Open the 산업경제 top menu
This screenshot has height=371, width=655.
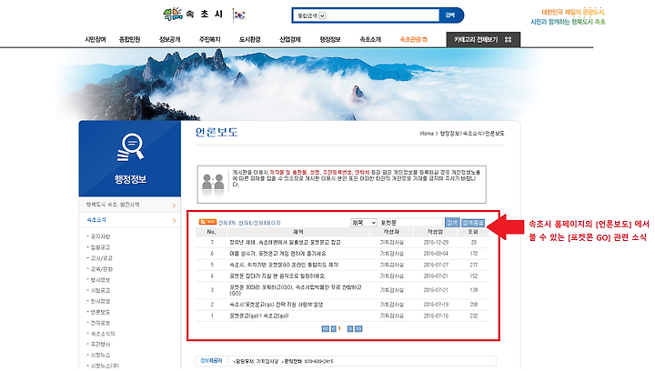pyautogui.click(x=290, y=40)
